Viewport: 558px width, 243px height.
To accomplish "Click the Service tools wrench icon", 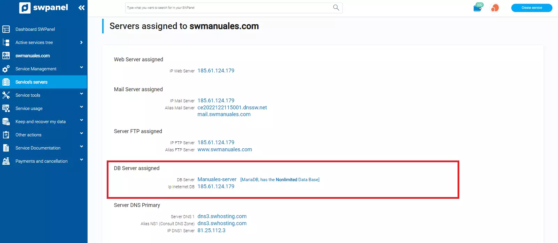I will 6,95.
